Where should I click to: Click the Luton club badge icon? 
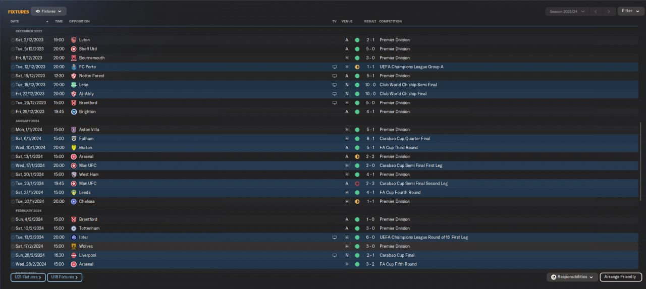click(74, 40)
